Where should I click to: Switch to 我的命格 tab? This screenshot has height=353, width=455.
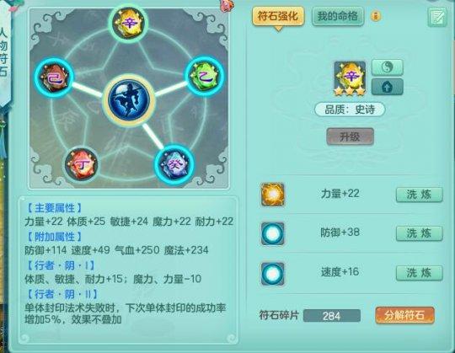338,16
